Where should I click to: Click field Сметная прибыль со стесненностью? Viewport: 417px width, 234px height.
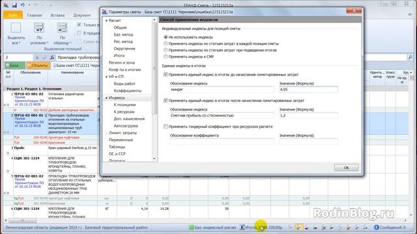pyautogui.click(x=222, y=116)
